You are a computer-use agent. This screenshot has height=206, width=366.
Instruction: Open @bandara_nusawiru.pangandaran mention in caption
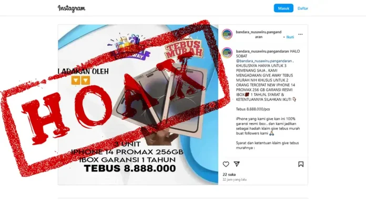click(x=264, y=61)
